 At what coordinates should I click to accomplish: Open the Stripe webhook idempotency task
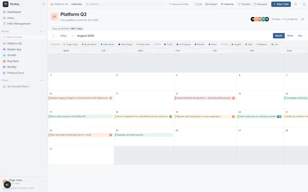(x=205, y=98)
